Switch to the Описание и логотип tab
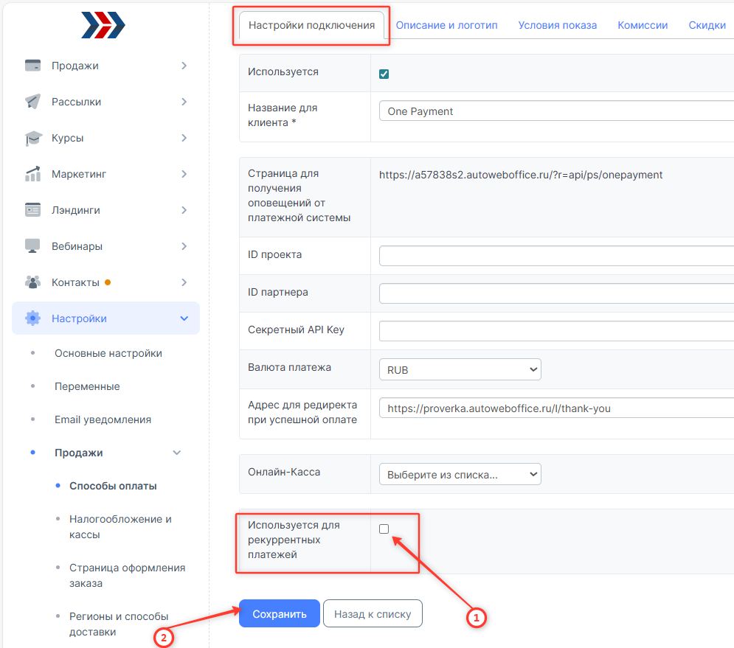This screenshot has height=648, width=734. (x=446, y=25)
